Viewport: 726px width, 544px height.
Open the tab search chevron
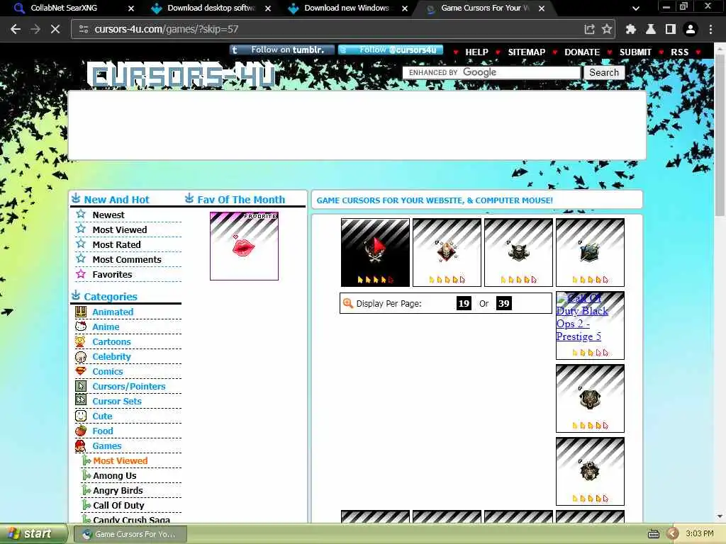(x=636, y=8)
